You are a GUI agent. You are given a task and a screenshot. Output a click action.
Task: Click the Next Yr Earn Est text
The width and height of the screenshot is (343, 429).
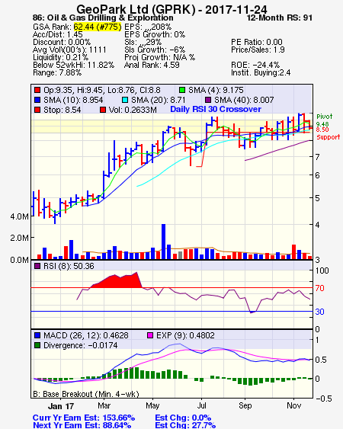point(82,425)
